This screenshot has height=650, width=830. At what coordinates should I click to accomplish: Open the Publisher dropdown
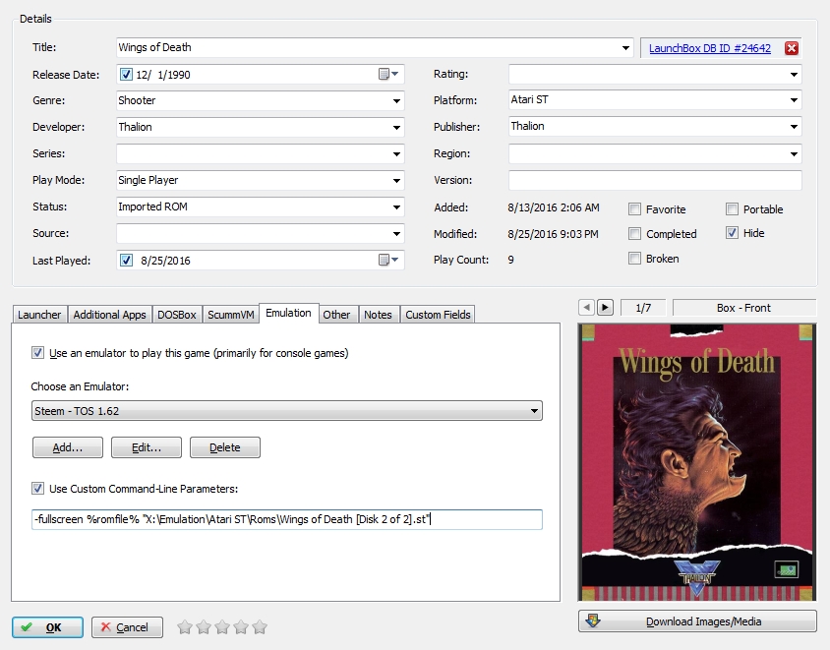coord(794,127)
